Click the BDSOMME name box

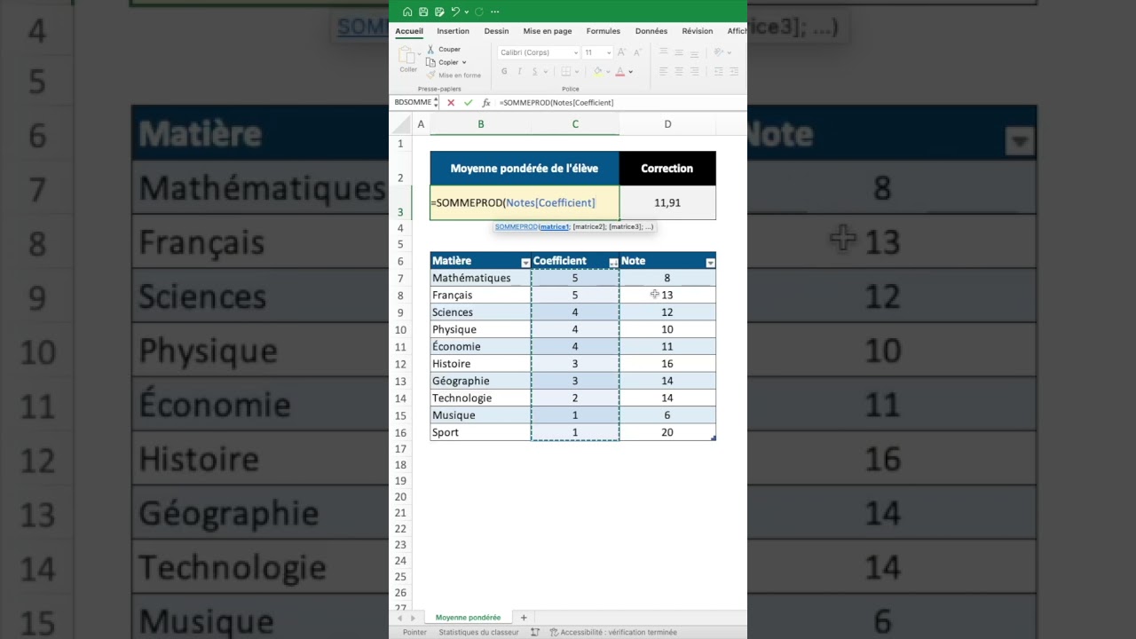point(414,103)
